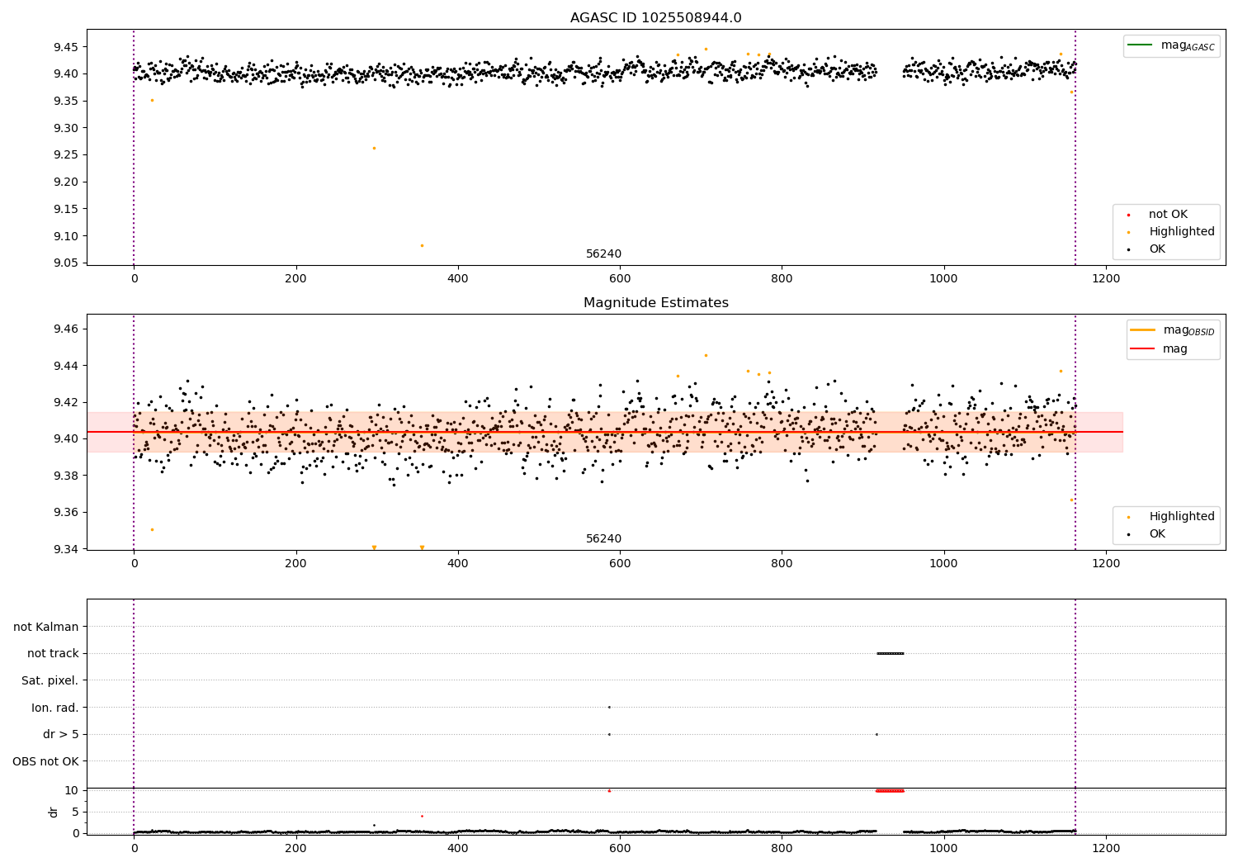
Task: Click the red dr=10 point cluster in bottom plot
Action: (x=890, y=791)
